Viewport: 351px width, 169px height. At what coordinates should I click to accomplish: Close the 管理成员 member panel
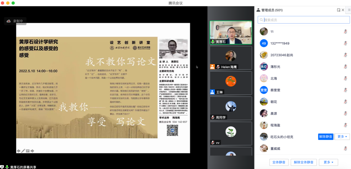click(343, 10)
